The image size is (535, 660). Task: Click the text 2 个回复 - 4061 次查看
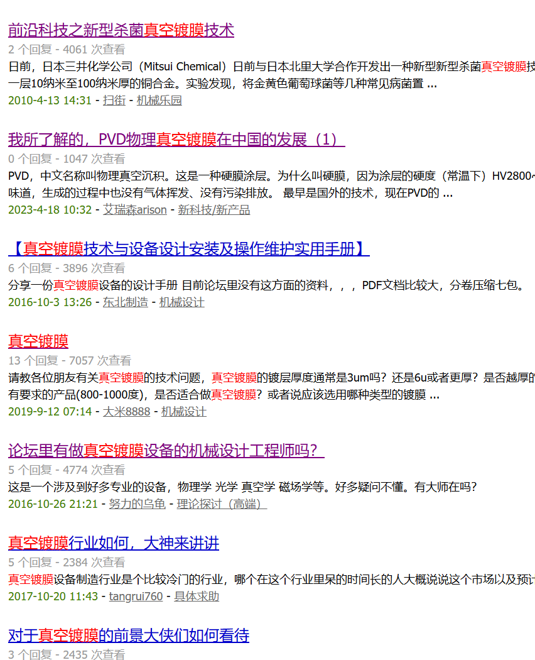pyautogui.click(x=67, y=50)
